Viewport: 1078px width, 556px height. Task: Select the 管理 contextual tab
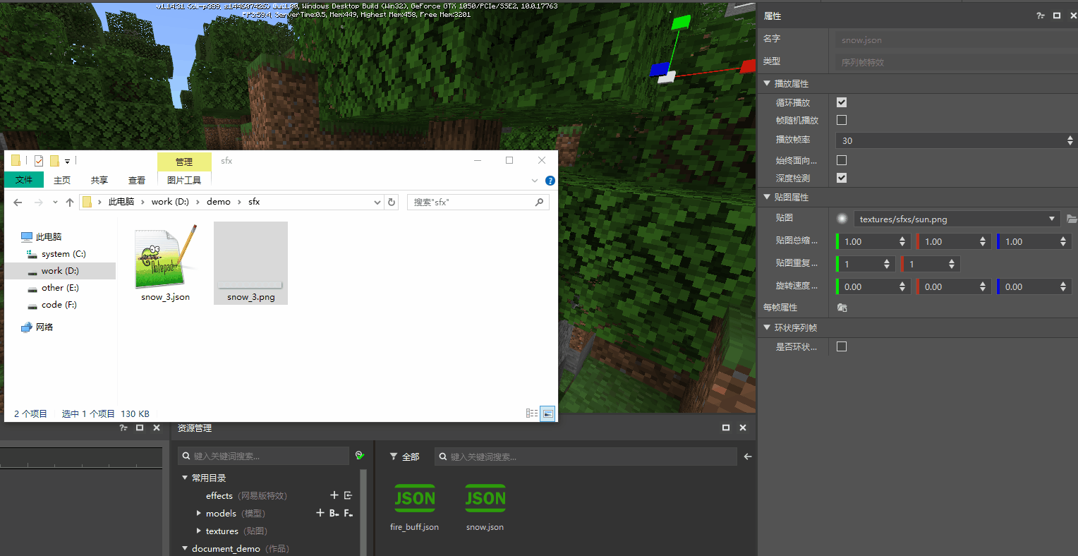pos(184,162)
